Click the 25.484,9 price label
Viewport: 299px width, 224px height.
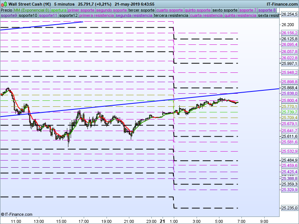[x=289, y=161]
